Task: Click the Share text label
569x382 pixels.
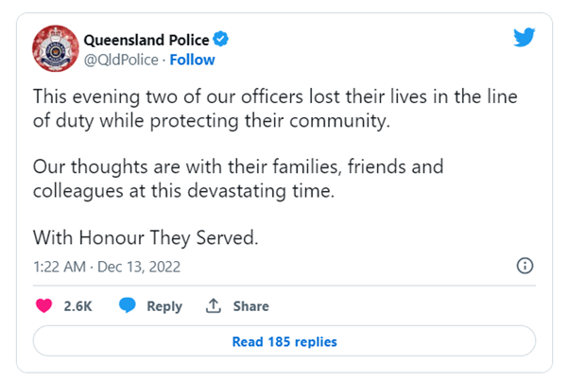Action: coord(251,306)
